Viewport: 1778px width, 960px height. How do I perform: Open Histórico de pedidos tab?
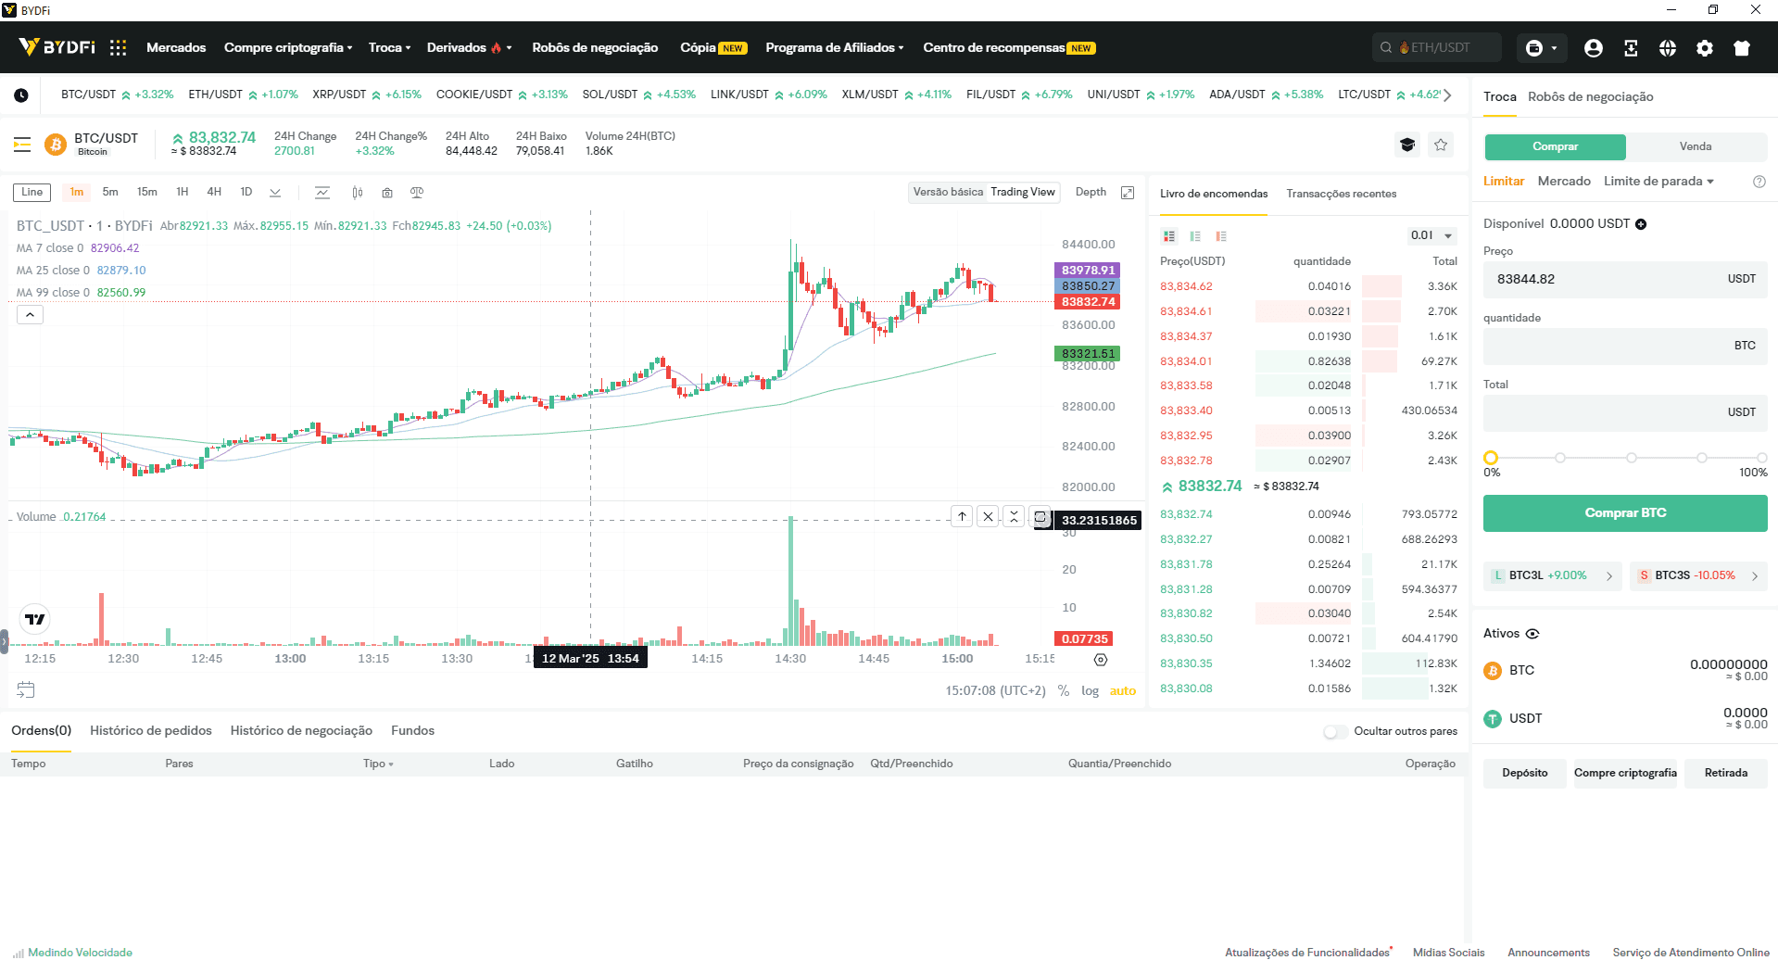pos(151,730)
